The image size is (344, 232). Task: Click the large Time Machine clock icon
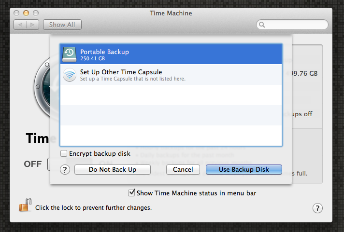point(42,88)
